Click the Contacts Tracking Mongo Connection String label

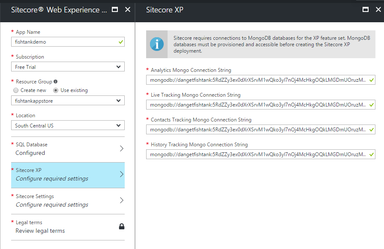[201, 120]
